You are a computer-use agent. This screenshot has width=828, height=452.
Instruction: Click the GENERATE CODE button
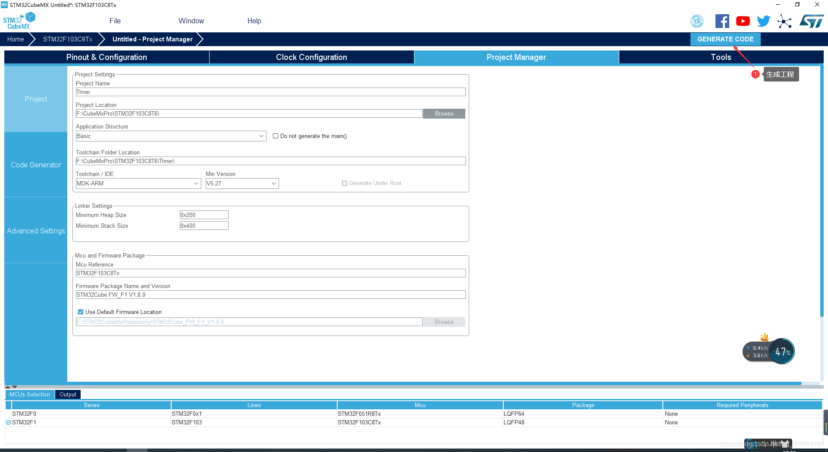tap(725, 39)
